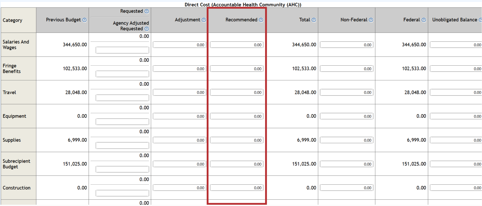Click Adjustment field for Fringe Benefits

[179, 69]
